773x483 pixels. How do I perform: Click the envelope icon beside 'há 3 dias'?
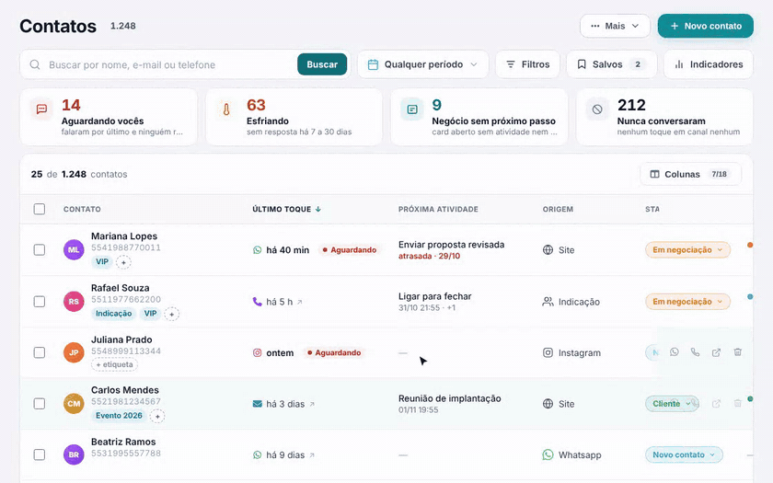point(258,404)
